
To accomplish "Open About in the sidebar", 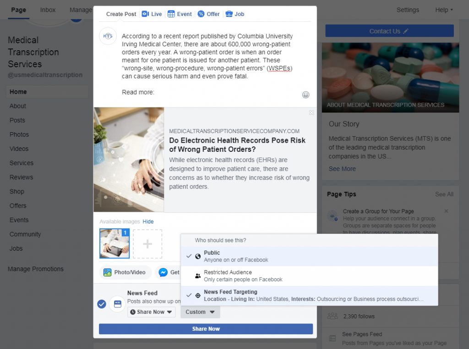I will click(18, 106).
